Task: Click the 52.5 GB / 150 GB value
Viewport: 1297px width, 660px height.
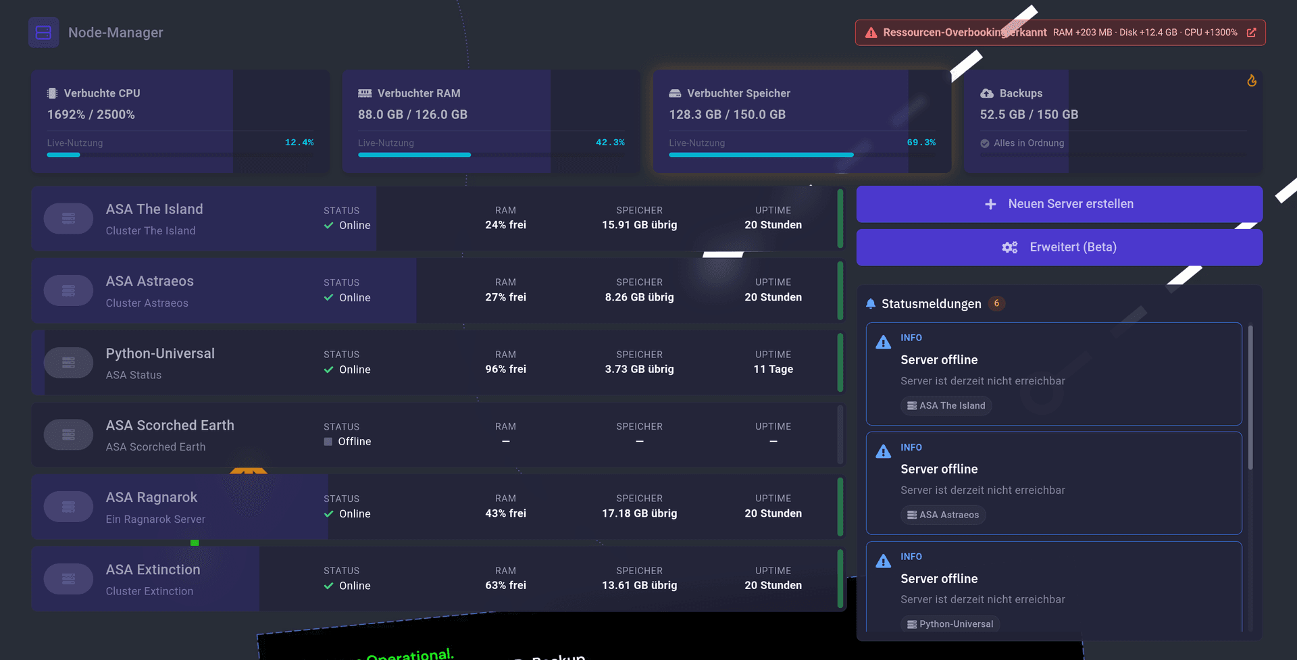Action: [1029, 115]
